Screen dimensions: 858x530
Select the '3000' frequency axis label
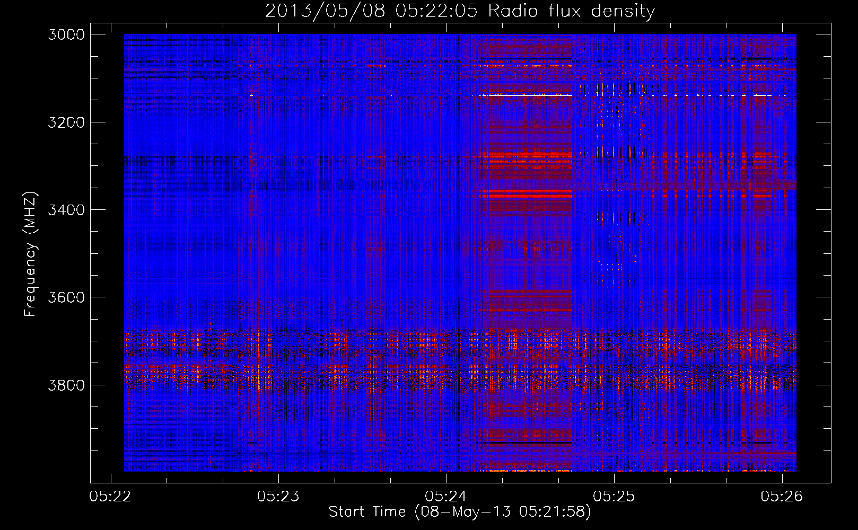pyautogui.click(x=66, y=34)
